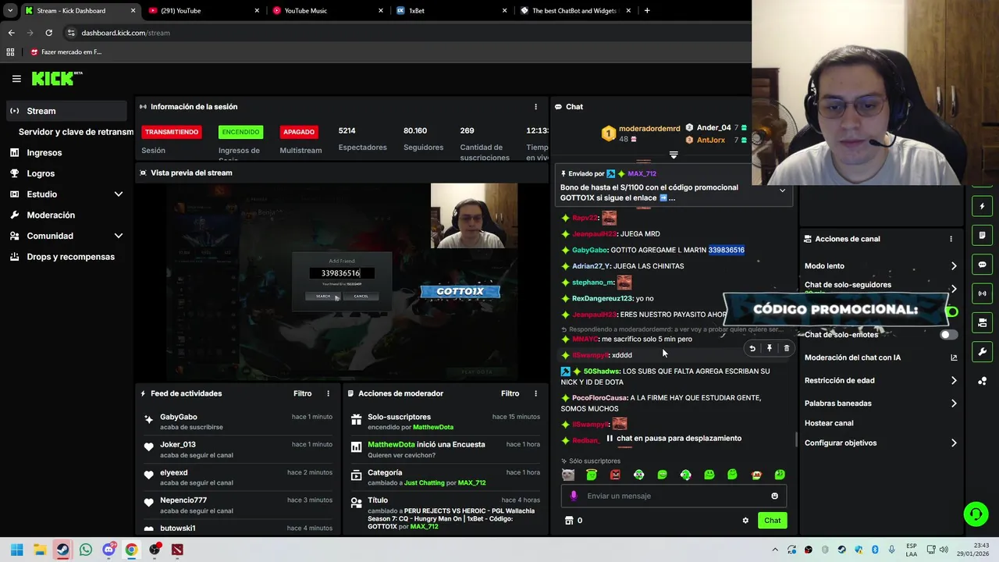Screen dimensions: 999x562
Task: Switch to the YouTube Music tab
Action: [x=326, y=11]
